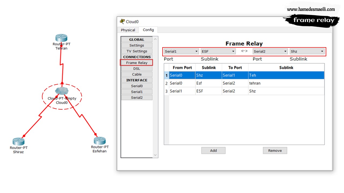
Task: Click the From Port column header
Action: [182, 68]
